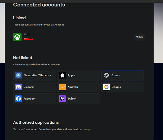Click the Apple logo icon
The width and height of the screenshot is (163, 140).
point(62,75)
